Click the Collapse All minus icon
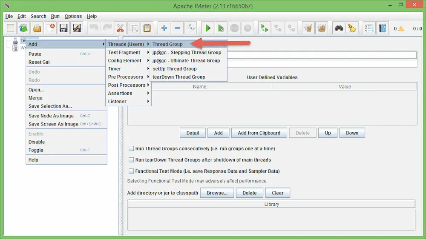Viewport: 426px width, 239px height. tap(177, 28)
